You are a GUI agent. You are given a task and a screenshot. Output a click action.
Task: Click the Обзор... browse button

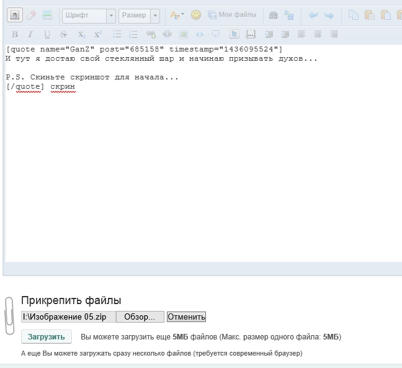140,316
